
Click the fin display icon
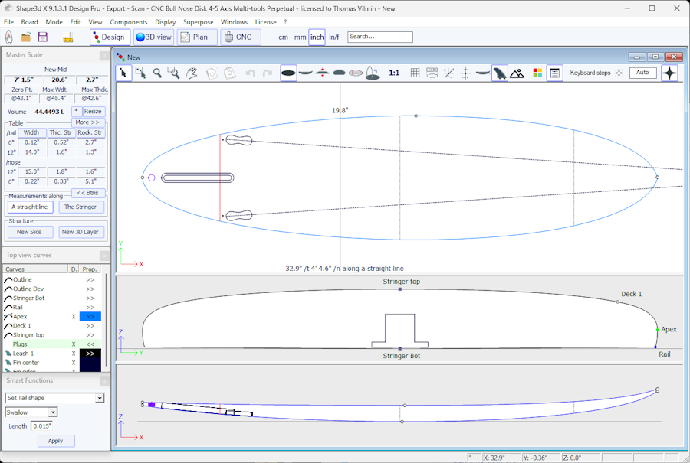point(499,73)
